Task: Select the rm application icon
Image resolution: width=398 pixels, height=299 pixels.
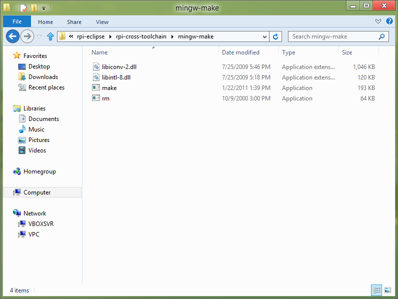Action: [x=96, y=98]
